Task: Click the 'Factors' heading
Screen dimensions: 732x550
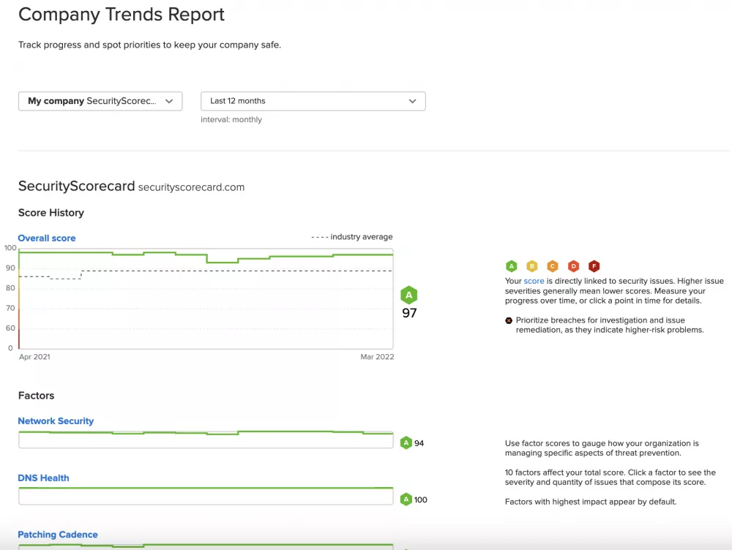Action: click(x=36, y=396)
